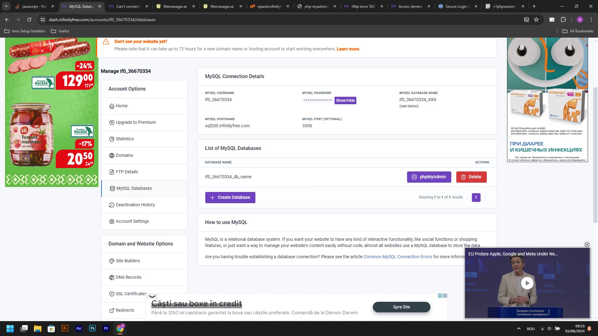Click page vertical scrollbar
Image resolution: width=598 pixels, height=336 pixels.
point(595,155)
